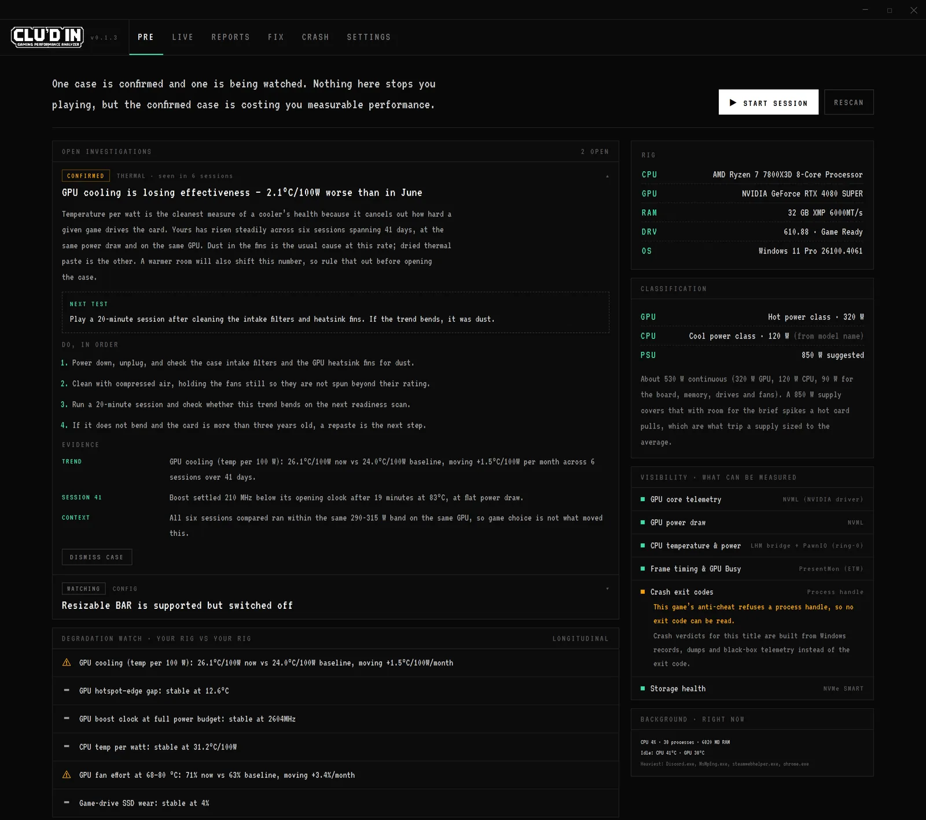Collapse the GPU cooling investigation case
The width and height of the screenshot is (926, 820).
(607, 176)
